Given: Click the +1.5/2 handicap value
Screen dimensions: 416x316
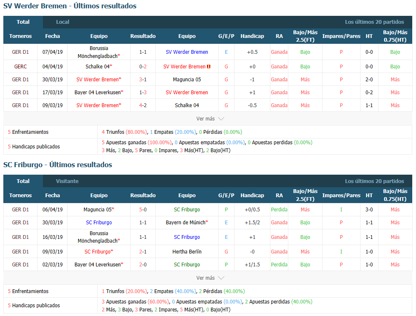Looking at the screenshot, I should tap(252, 223).
